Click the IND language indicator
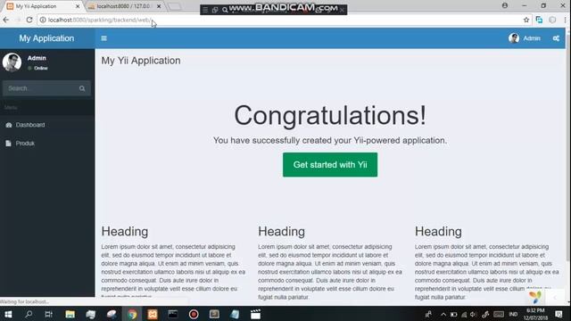The height and width of the screenshot is (321, 571). pos(513,314)
